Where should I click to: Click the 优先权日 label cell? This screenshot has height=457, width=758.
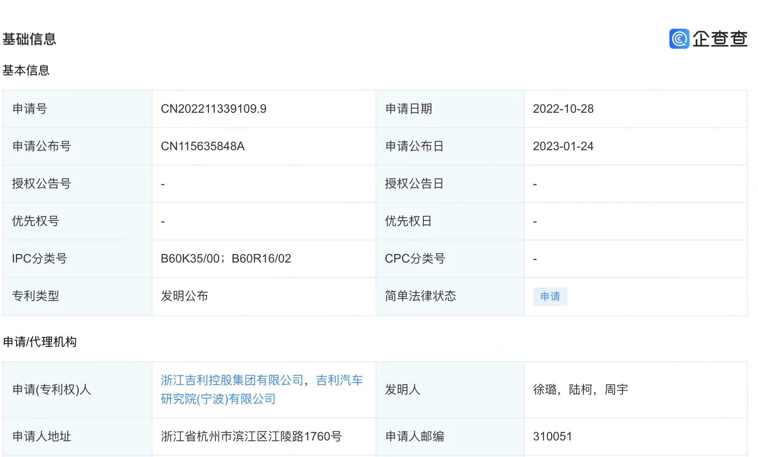(450, 221)
